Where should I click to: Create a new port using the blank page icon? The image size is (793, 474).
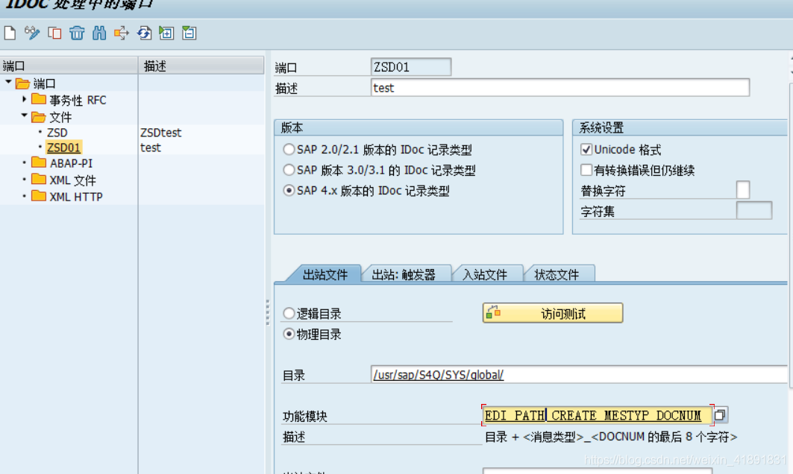click(8, 33)
